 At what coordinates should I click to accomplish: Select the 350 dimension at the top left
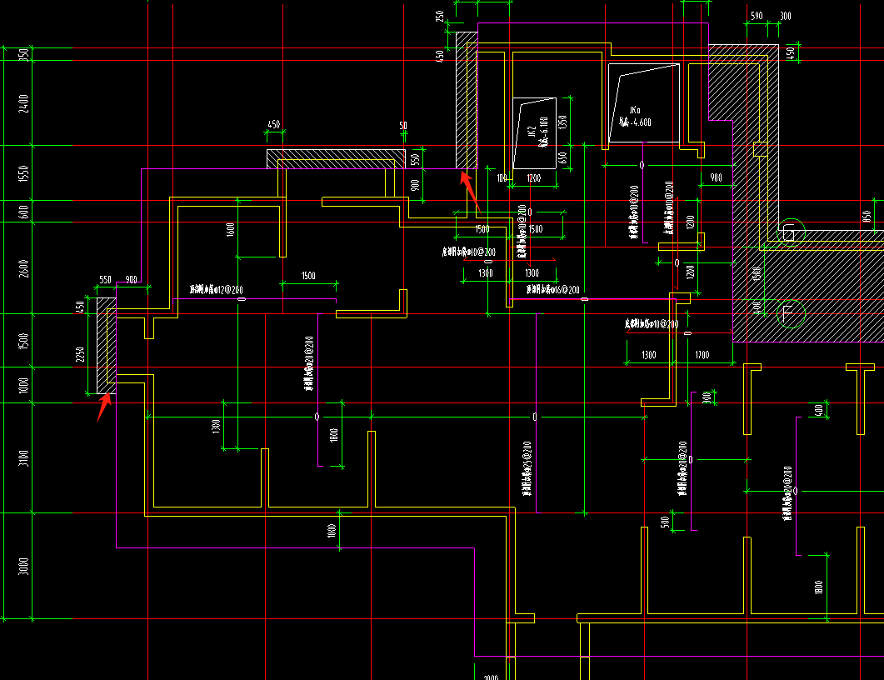pos(23,55)
